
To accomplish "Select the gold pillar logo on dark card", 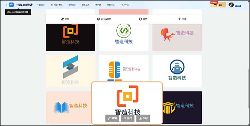I will point(182,107).
